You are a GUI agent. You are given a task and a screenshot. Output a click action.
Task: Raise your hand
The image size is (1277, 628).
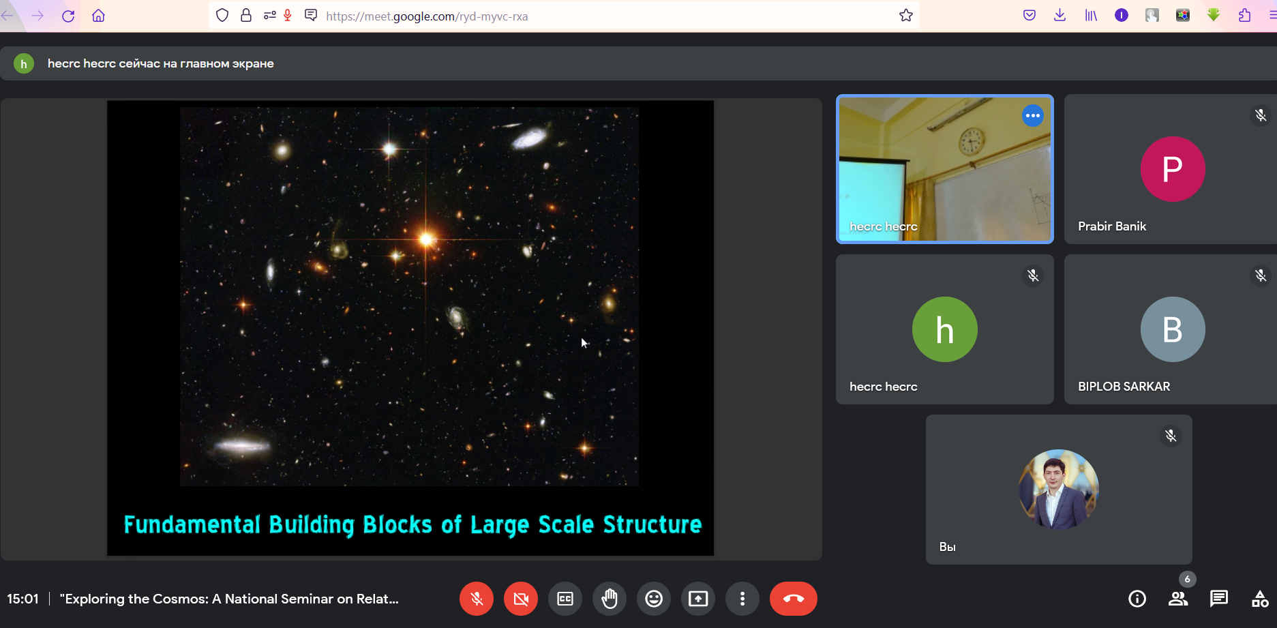[x=610, y=599]
